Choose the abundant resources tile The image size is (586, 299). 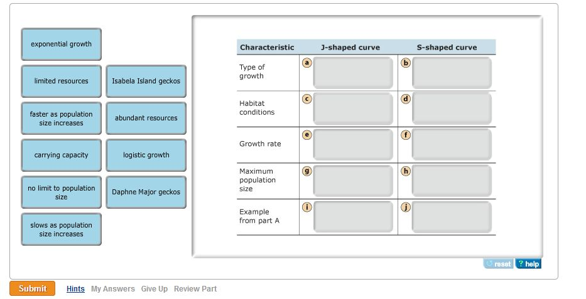146,118
